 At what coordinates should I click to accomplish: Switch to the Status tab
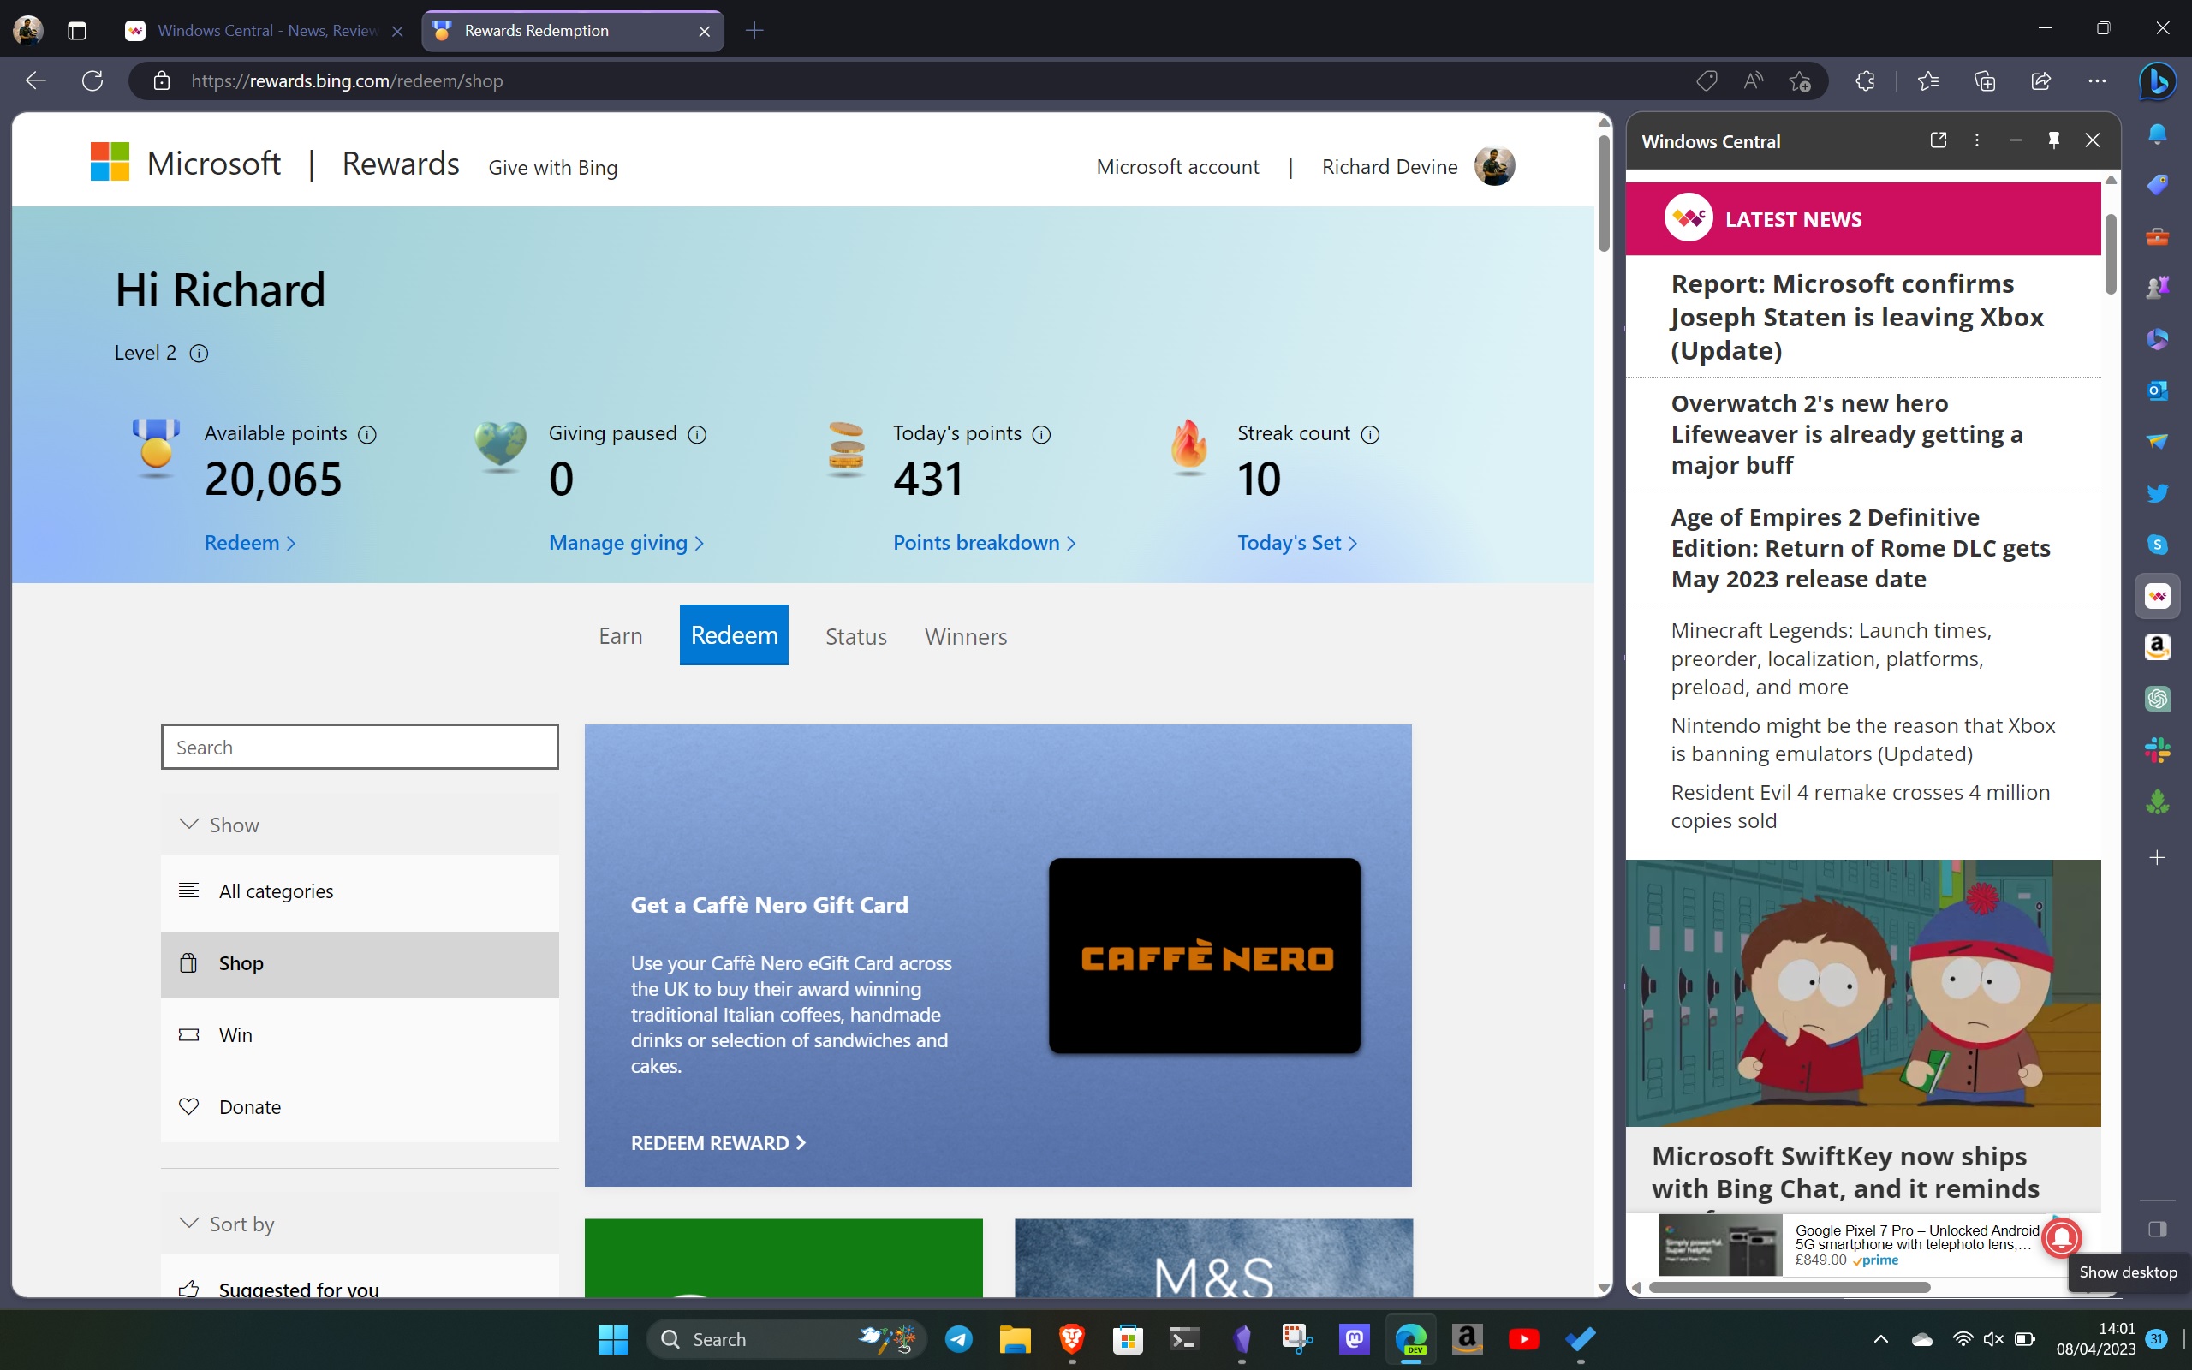854,634
